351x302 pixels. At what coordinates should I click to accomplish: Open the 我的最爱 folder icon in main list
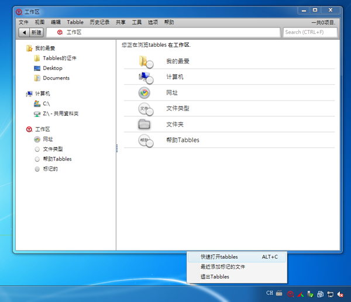click(146, 61)
